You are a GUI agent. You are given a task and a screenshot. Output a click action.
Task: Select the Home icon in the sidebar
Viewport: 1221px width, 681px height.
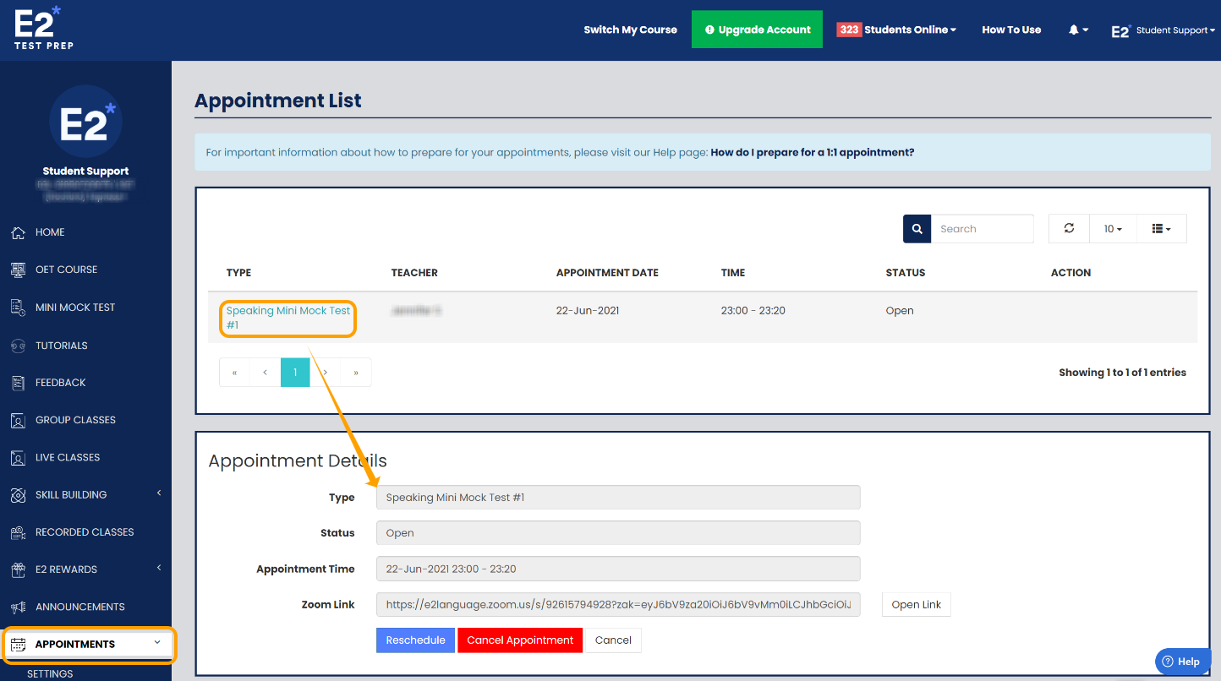(18, 232)
